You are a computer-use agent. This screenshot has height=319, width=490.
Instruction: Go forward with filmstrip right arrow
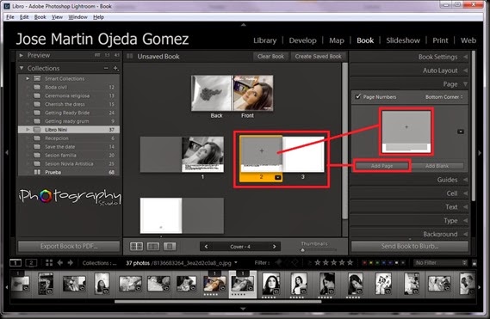71,263
